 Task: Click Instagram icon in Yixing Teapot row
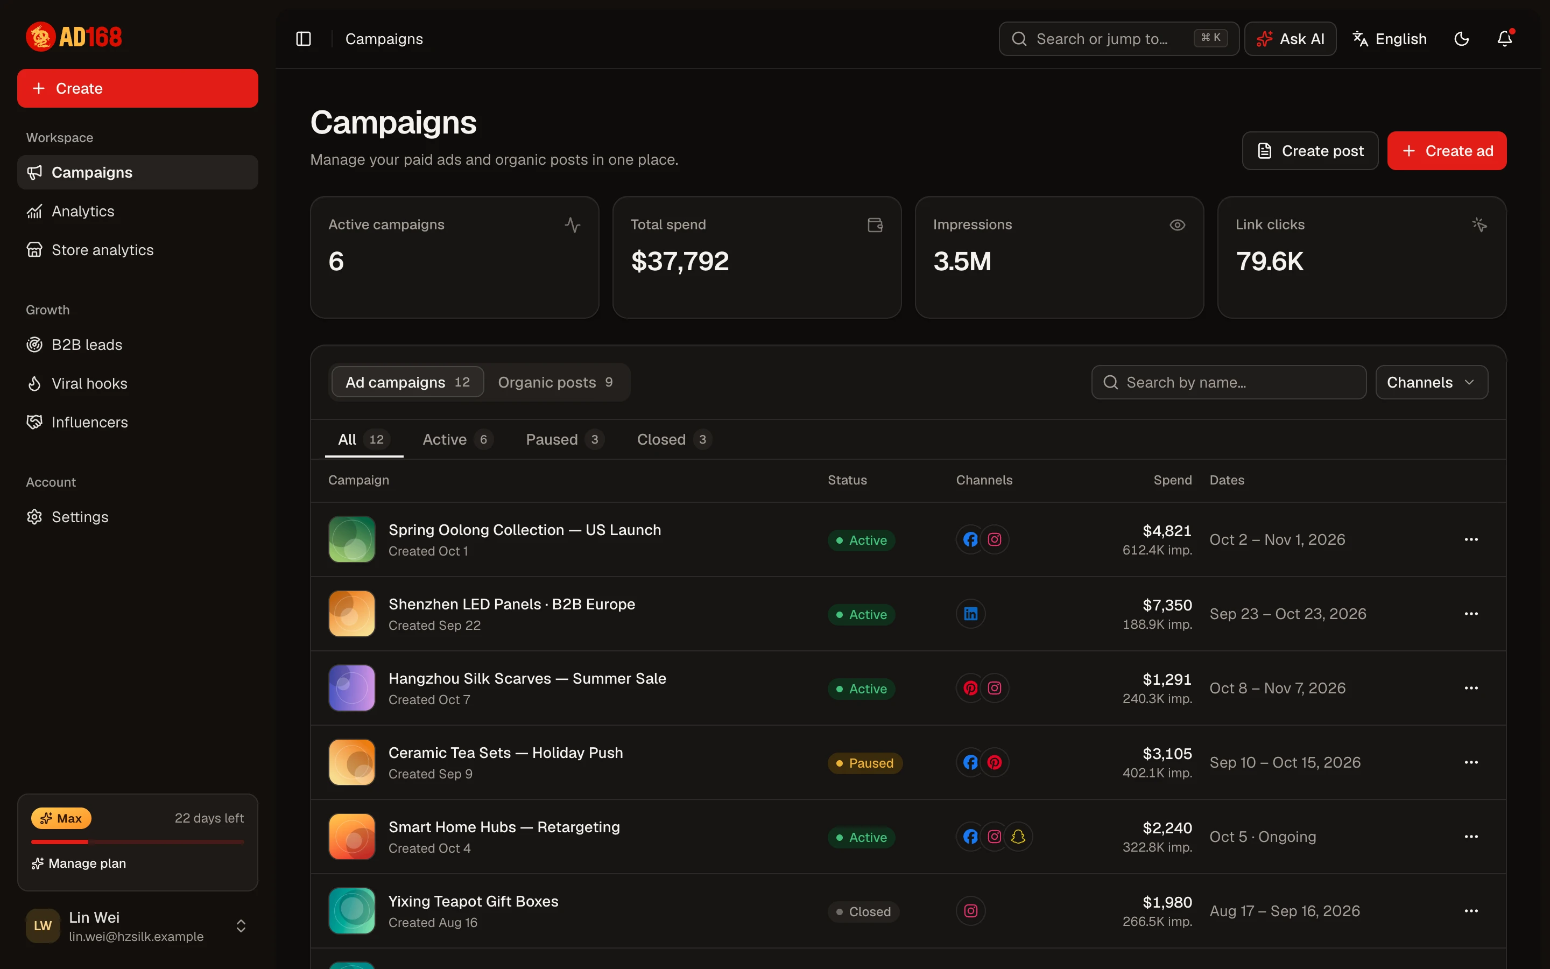(x=971, y=911)
